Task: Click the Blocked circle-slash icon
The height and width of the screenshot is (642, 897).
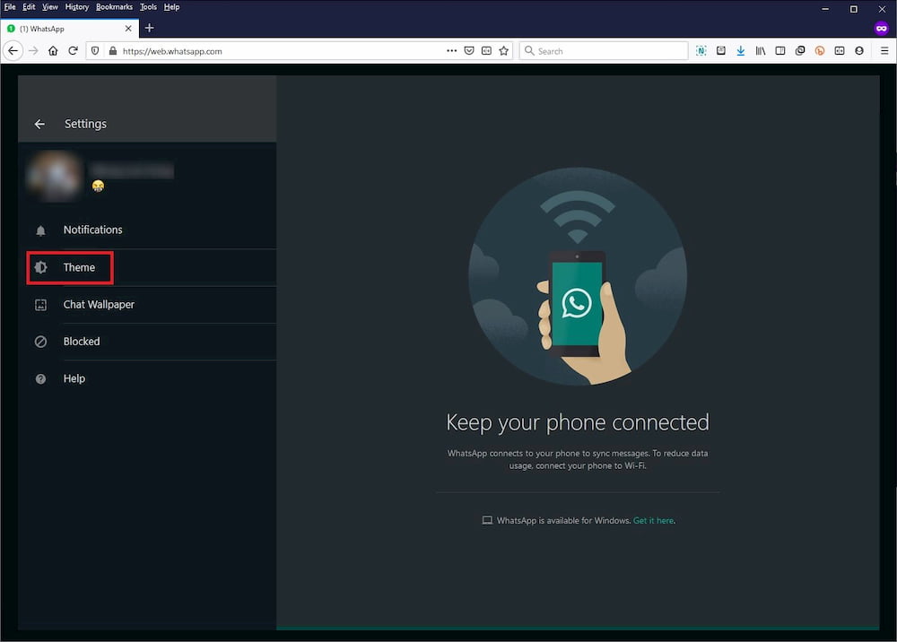Action: tap(40, 342)
